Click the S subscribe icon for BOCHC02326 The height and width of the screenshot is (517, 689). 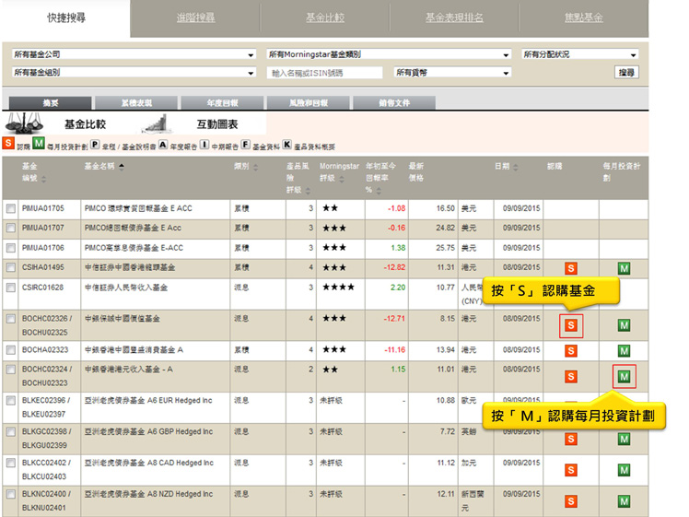571,325
